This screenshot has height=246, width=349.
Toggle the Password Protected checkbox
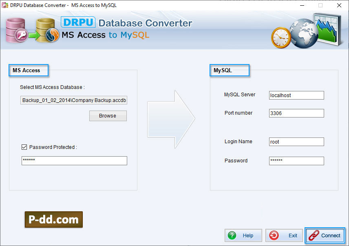(24, 147)
